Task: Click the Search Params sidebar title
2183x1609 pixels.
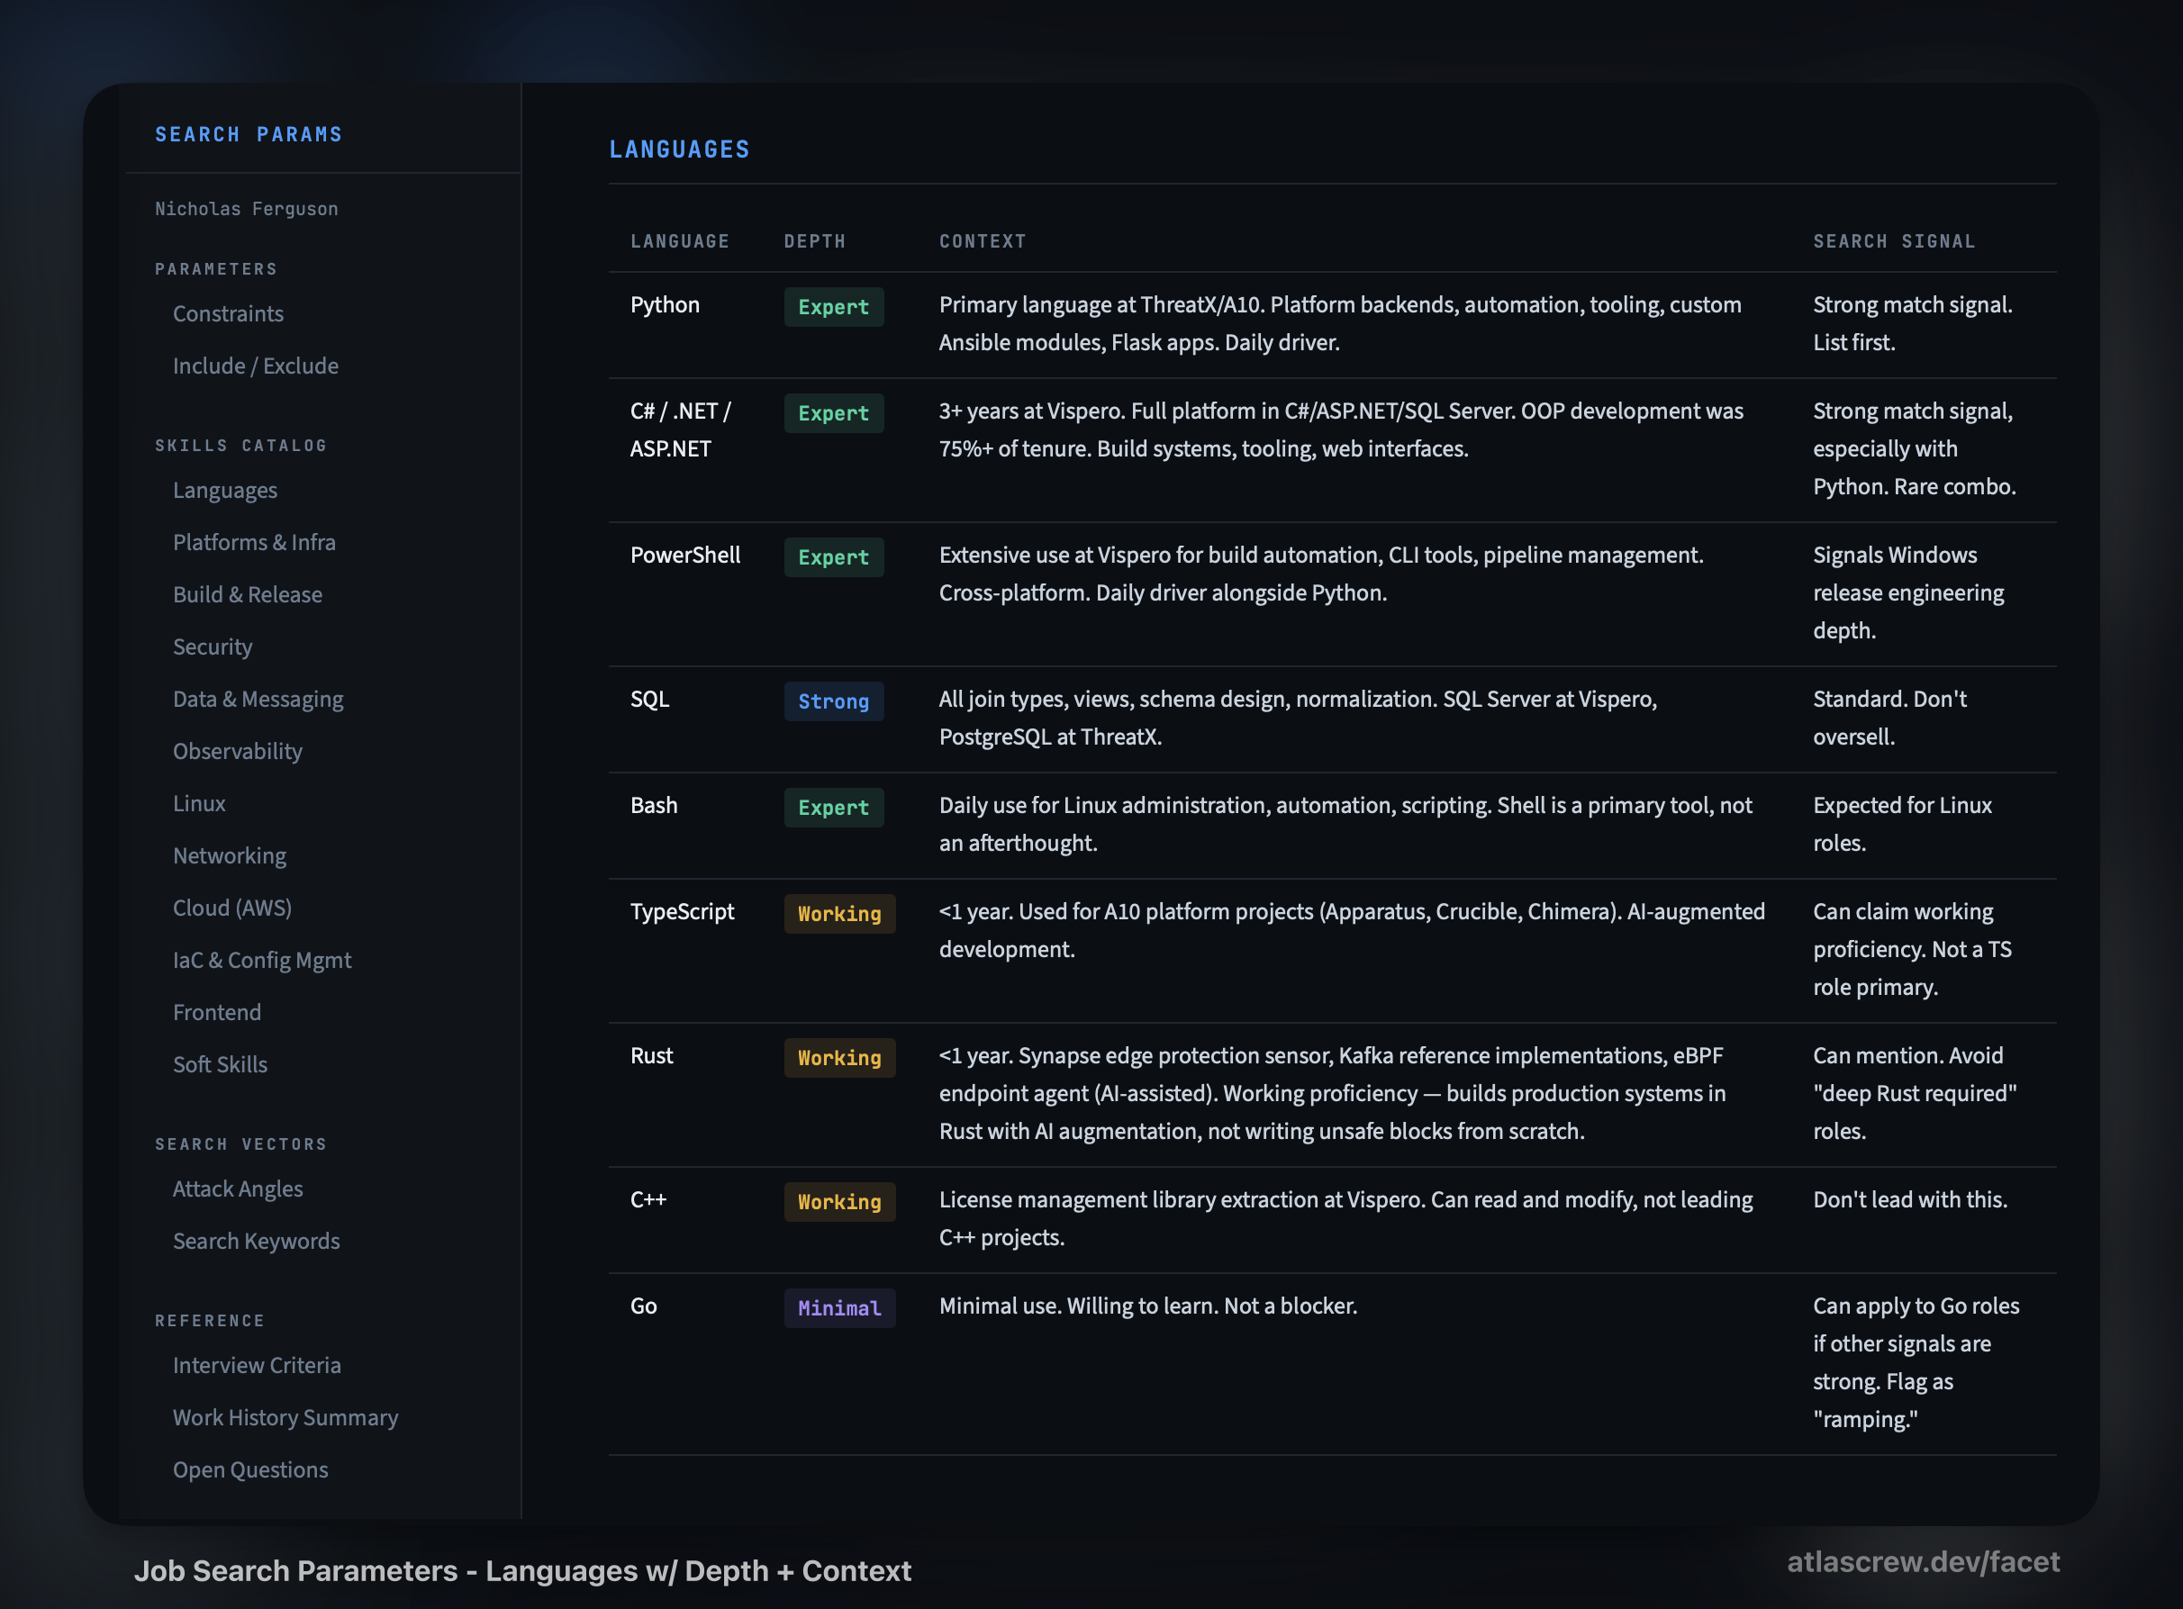Action: (x=249, y=134)
